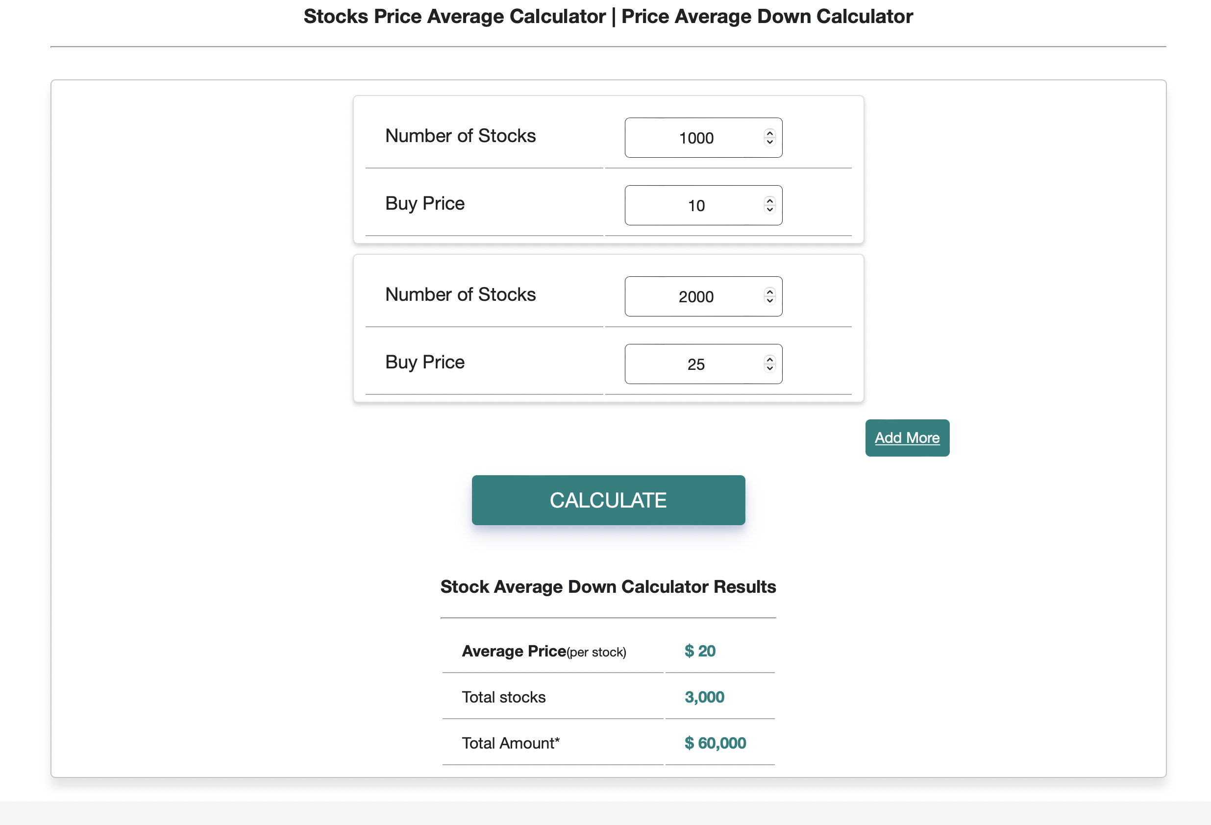Viewport: 1211px width, 825px height.
Task: Decrement the first Number of Stocks stepper
Action: click(x=769, y=142)
